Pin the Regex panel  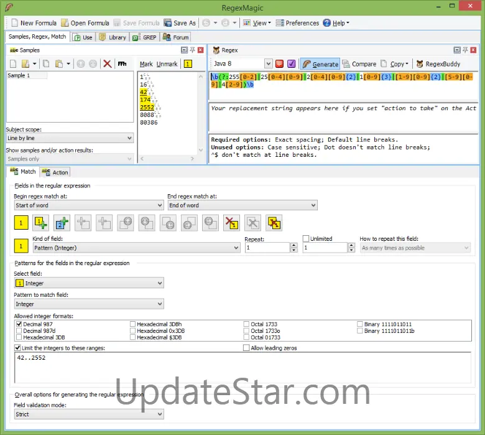click(465, 50)
